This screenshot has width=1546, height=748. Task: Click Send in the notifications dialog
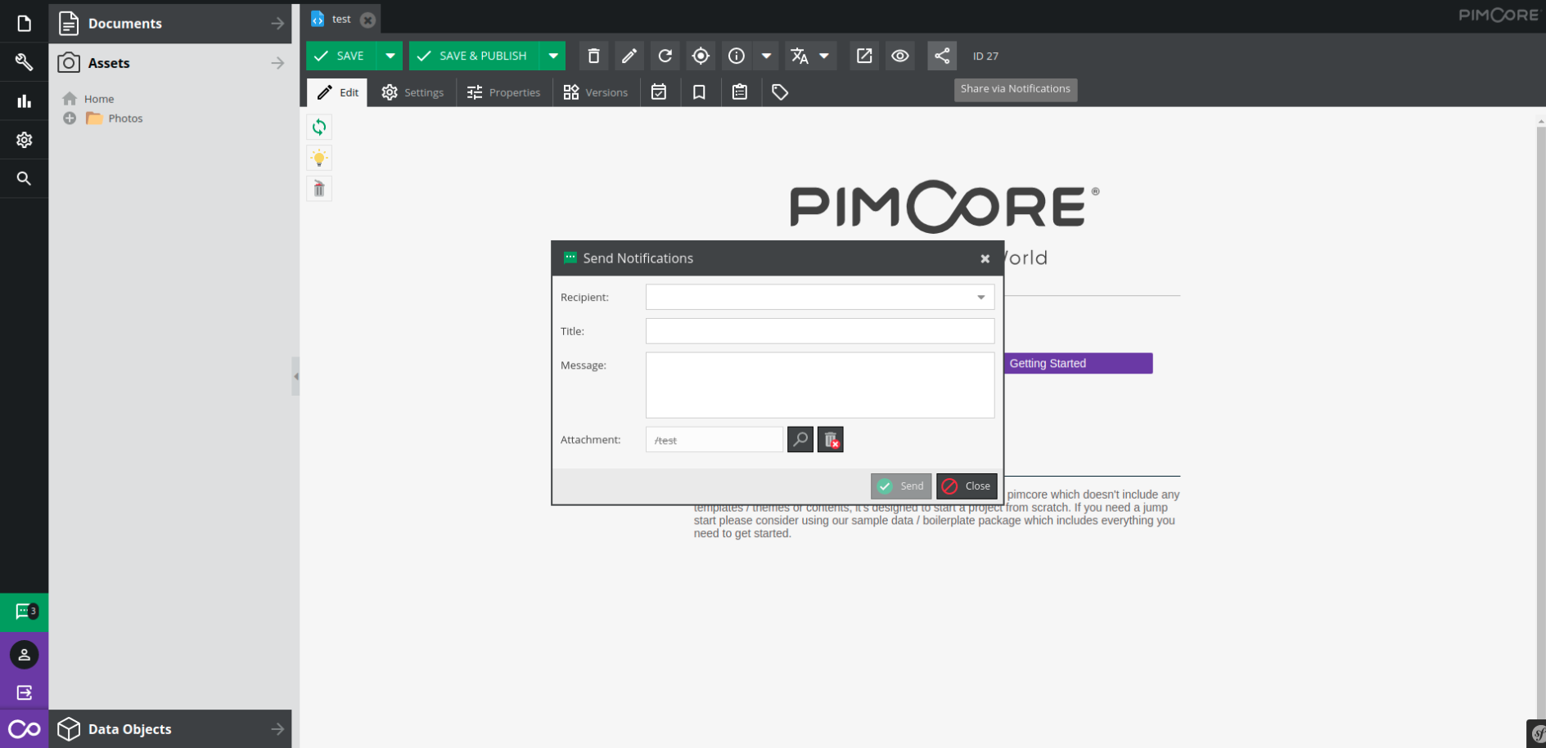click(901, 486)
